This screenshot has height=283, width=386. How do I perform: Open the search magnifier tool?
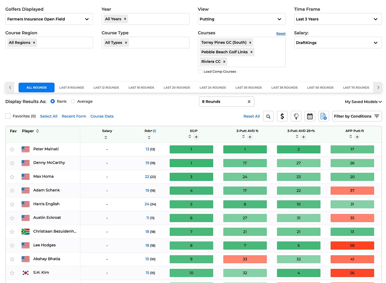(268, 116)
